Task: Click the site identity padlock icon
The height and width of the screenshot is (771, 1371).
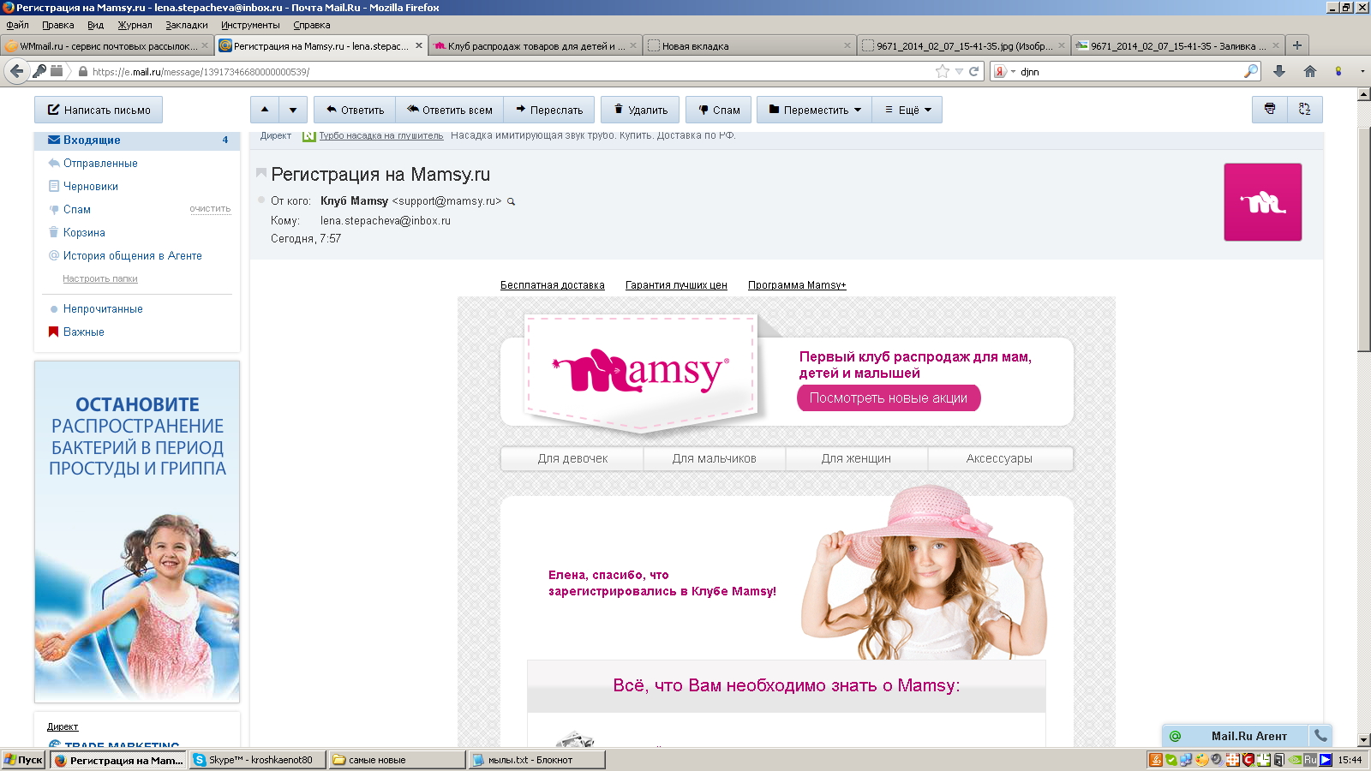Action: [83, 72]
